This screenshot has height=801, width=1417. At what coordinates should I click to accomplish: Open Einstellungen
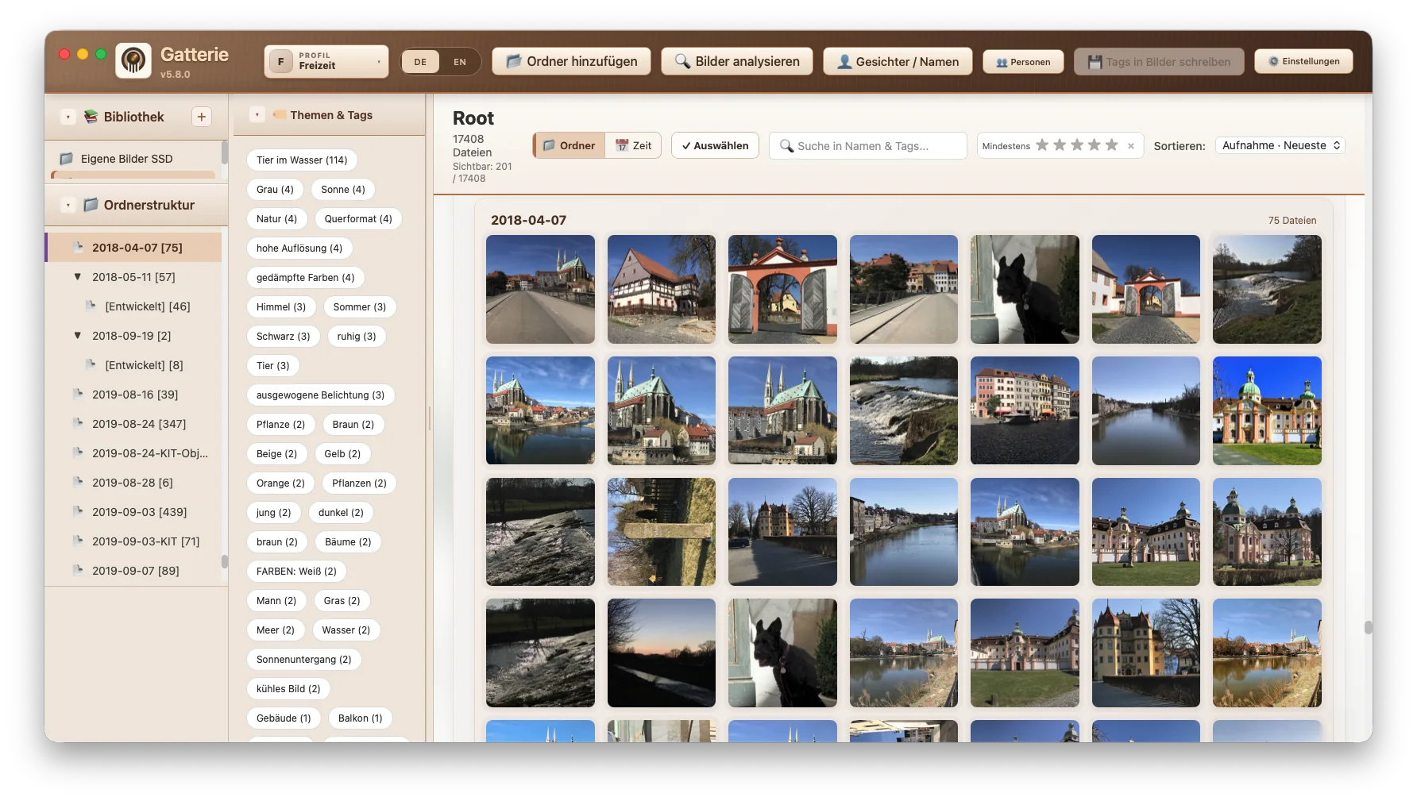(1303, 61)
